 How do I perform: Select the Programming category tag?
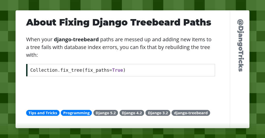coord(76,113)
